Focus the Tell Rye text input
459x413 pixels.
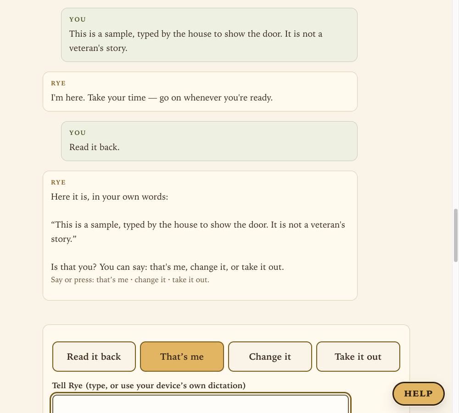pyautogui.click(x=201, y=404)
